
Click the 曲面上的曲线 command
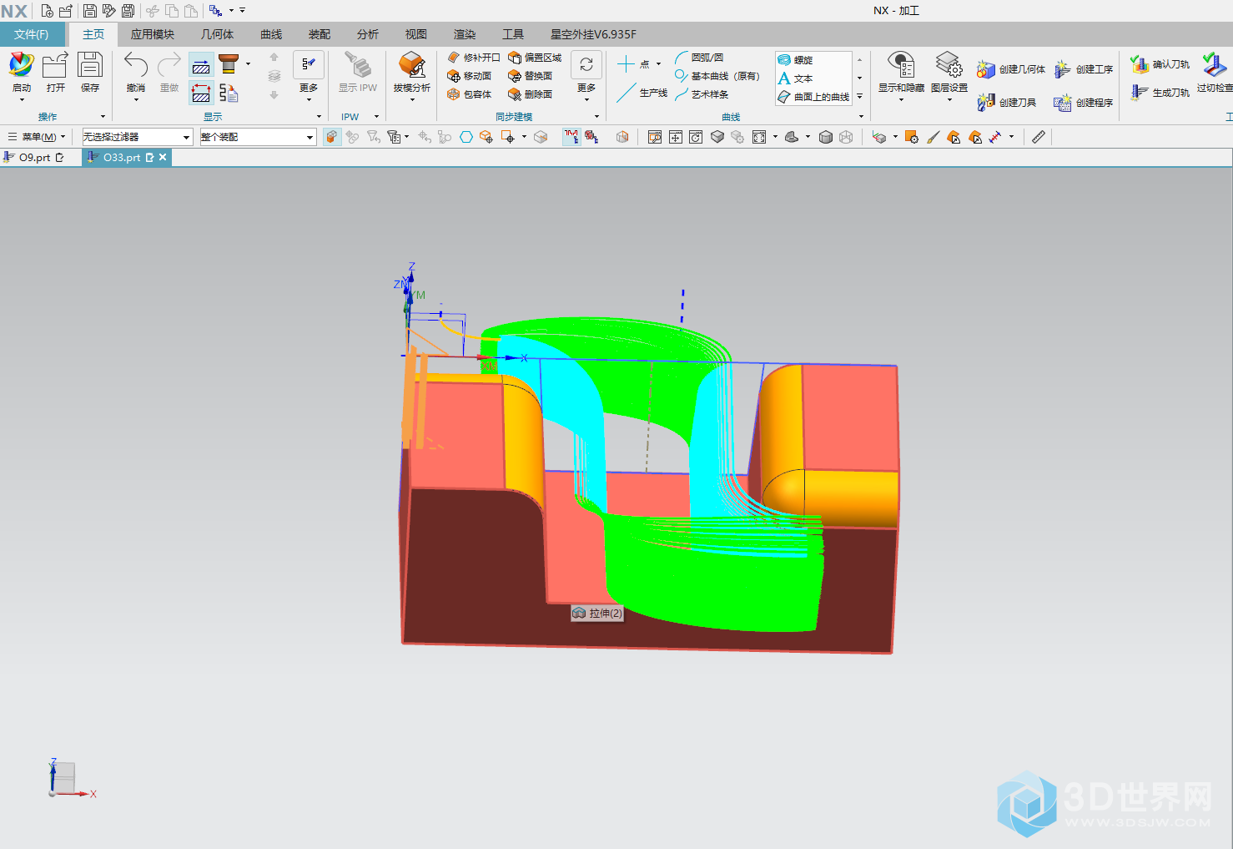click(x=813, y=97)
